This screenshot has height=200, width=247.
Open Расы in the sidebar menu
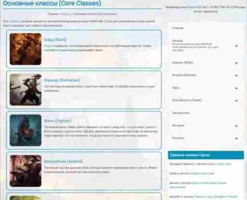click(x=175, y=88)
